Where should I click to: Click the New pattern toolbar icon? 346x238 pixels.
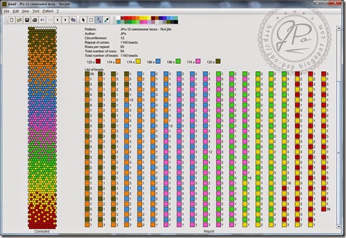click(12, 20)
